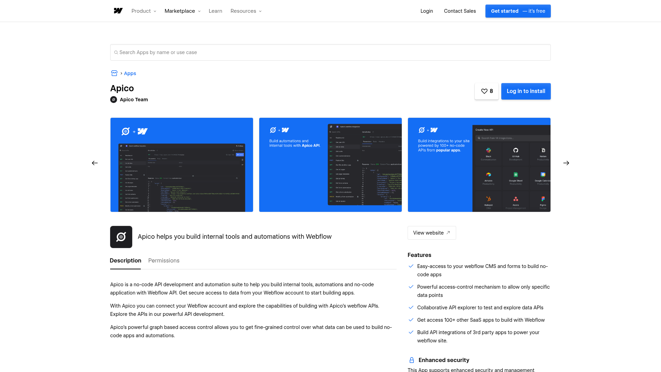Go to Apps via breadcrumb link

[x=130, y=73]
